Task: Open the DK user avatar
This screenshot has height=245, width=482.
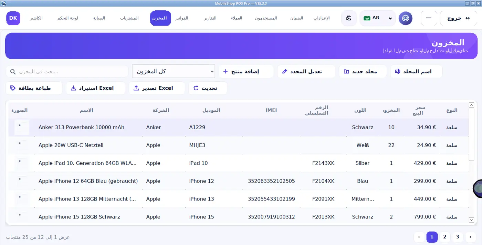Action: click(13, 18)
